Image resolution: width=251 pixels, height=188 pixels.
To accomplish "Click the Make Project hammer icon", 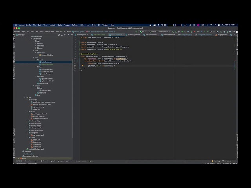I will coord(136,31).
